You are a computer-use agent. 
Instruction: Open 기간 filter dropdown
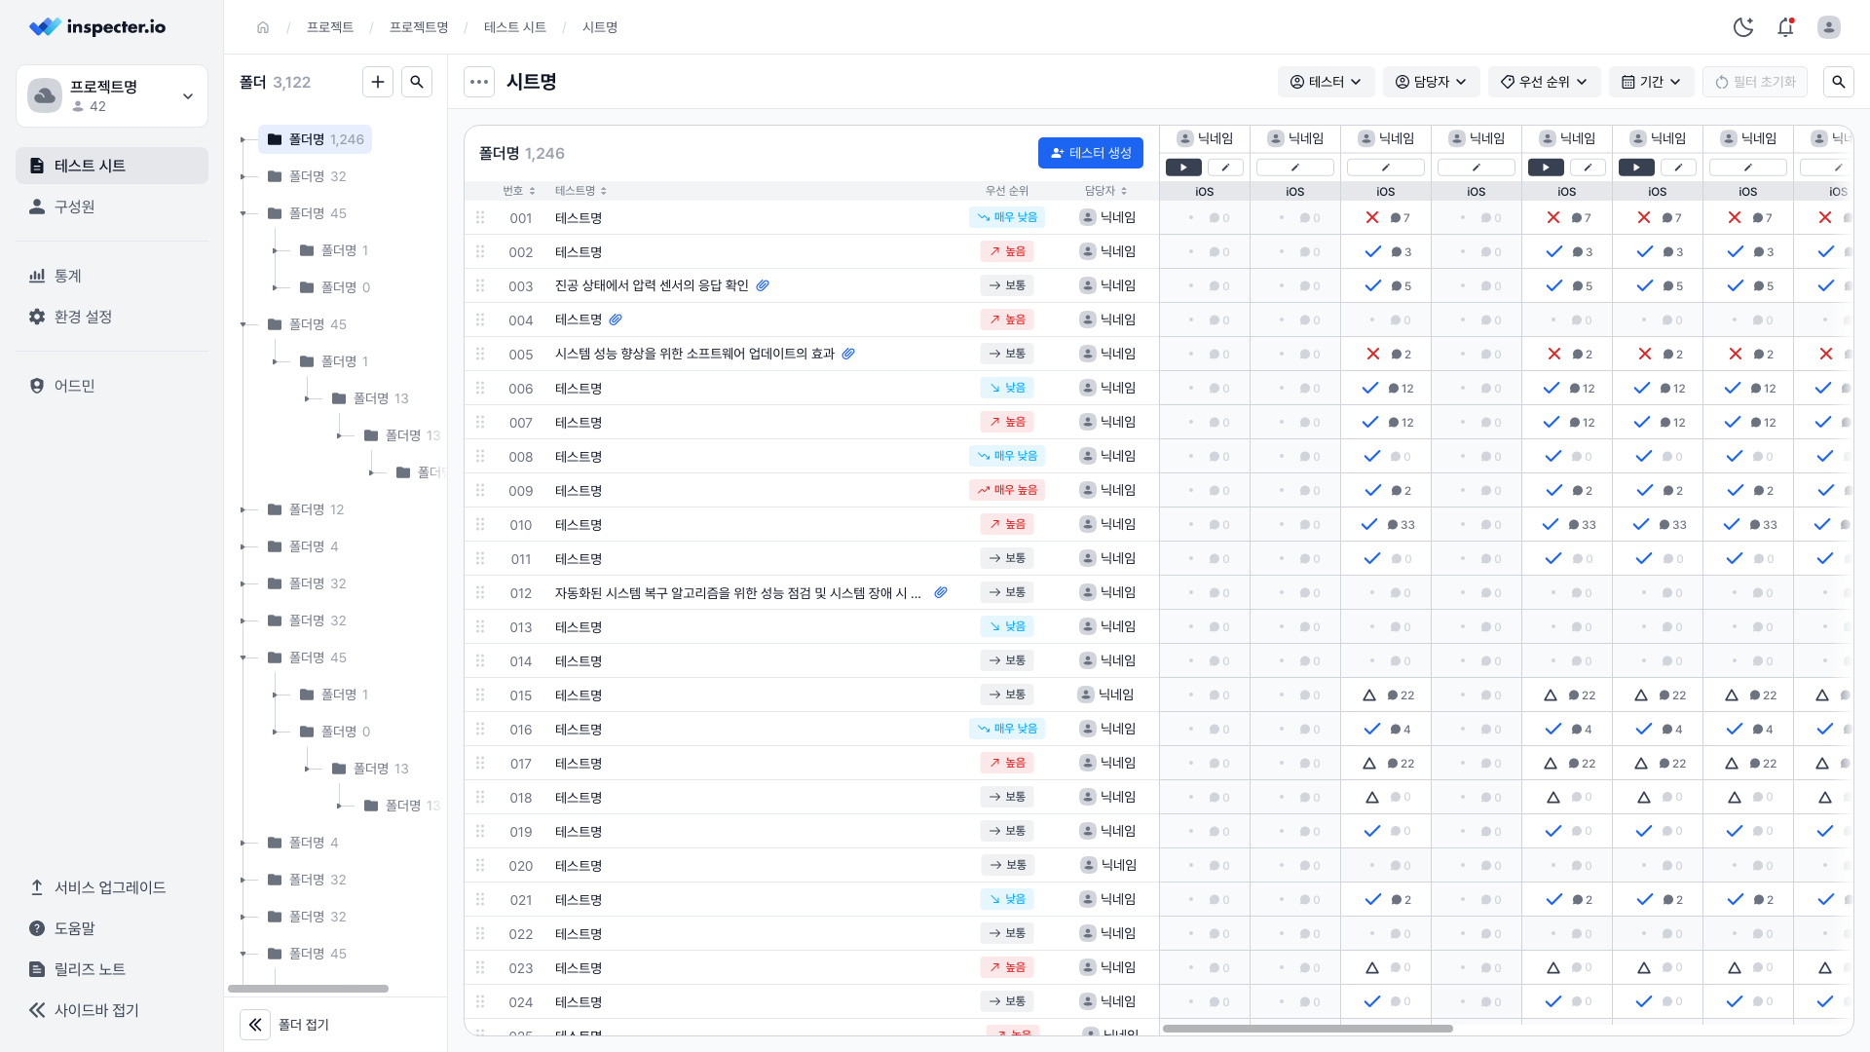(1651, 82)
